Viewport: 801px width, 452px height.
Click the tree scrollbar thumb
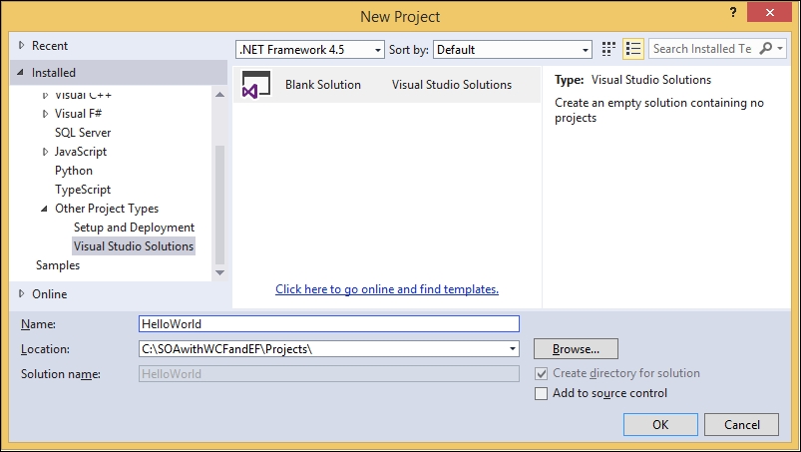tap(219, 205)
